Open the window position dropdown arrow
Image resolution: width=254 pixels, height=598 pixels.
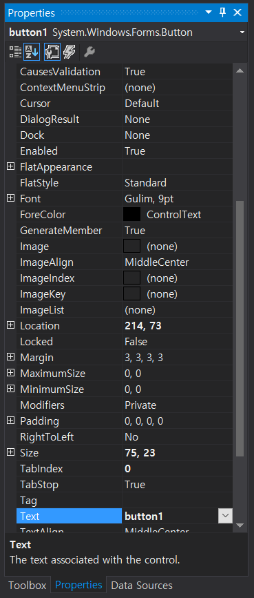[209, 12]
